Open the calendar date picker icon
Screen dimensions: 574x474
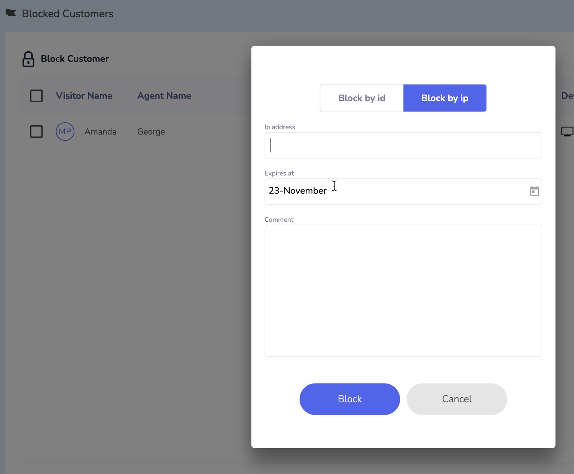534,191
